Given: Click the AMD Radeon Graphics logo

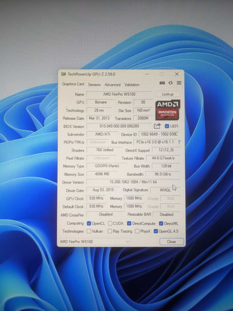Looking at the screenshot, I should coord(168,110).
